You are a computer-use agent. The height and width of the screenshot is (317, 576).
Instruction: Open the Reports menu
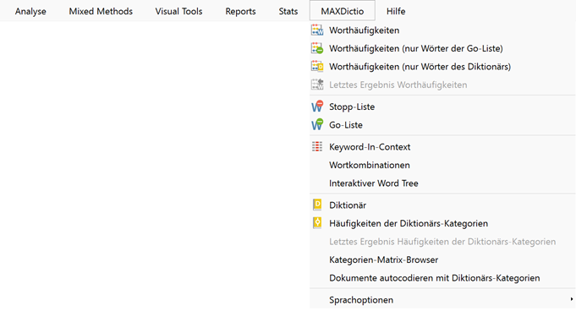(240, 11)
